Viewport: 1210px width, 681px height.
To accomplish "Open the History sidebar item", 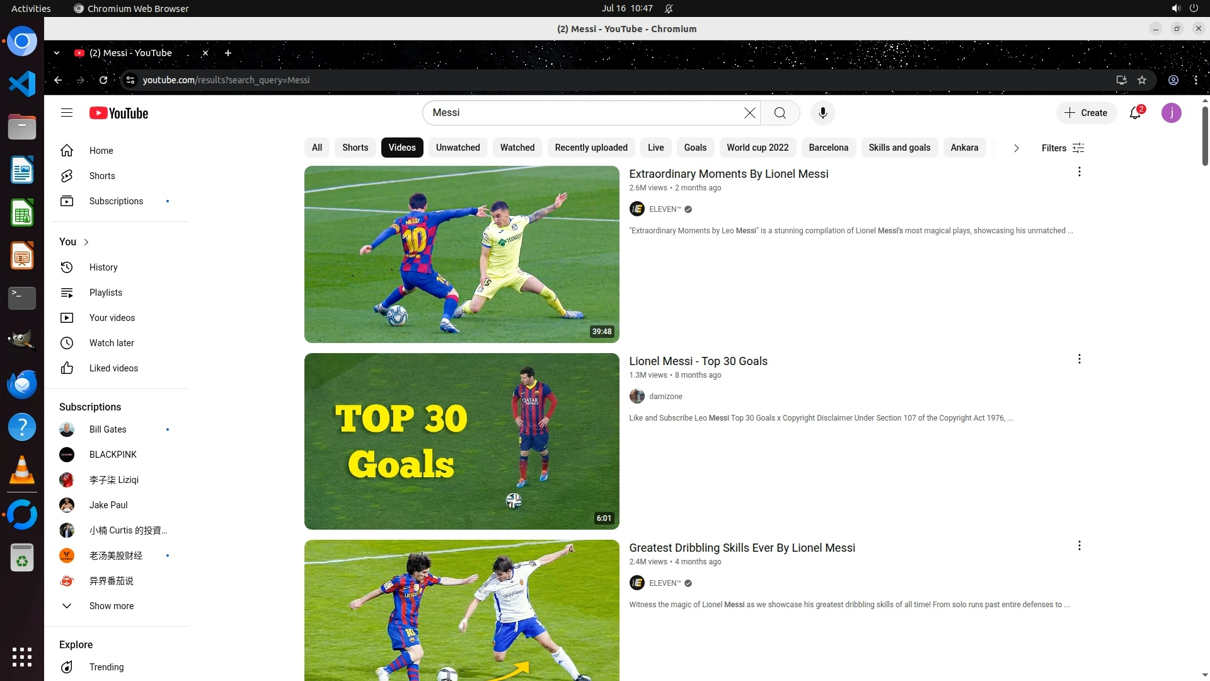I will (x=103, y=267).
